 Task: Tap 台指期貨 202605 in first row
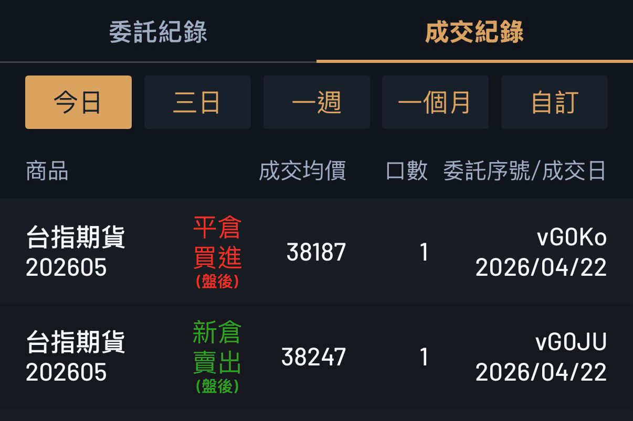[76, 252]
